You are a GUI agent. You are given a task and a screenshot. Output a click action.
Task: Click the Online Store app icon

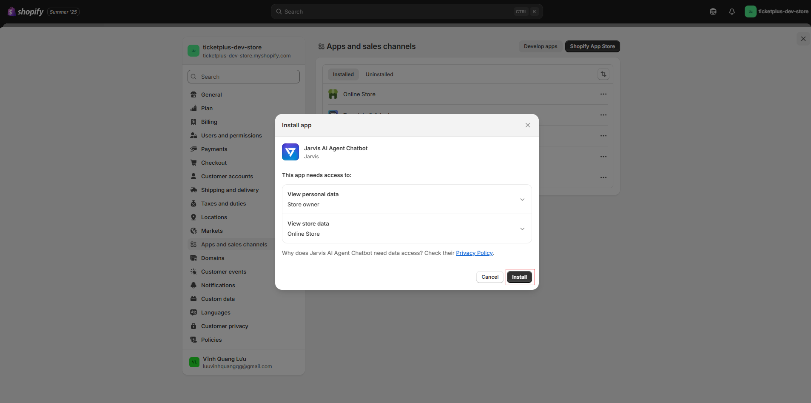(333, 94)
